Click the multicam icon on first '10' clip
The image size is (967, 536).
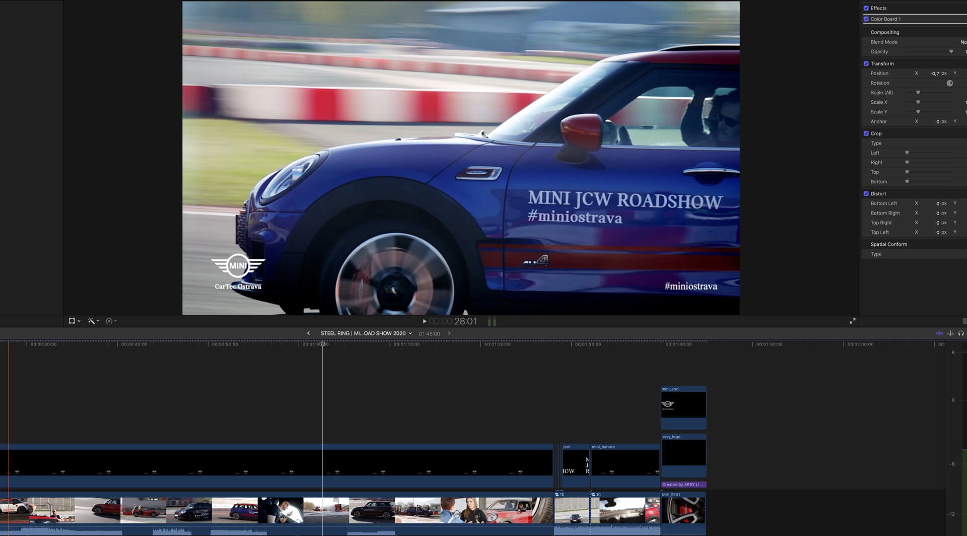click(x=558, y=495)
